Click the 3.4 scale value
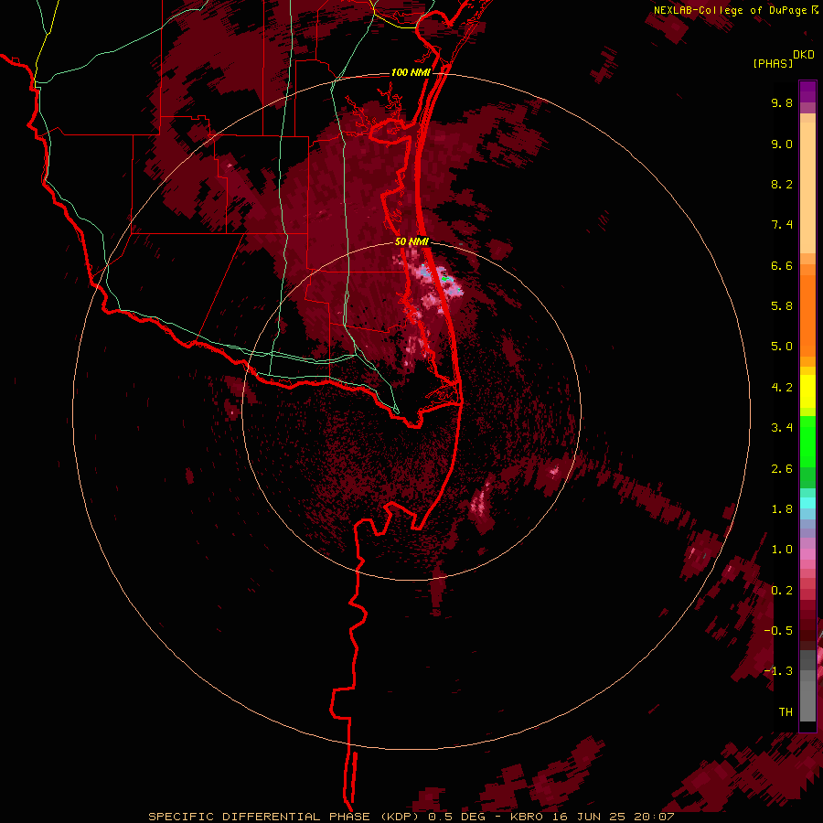The height and width of the screenshot is (823, 823). 782,428
